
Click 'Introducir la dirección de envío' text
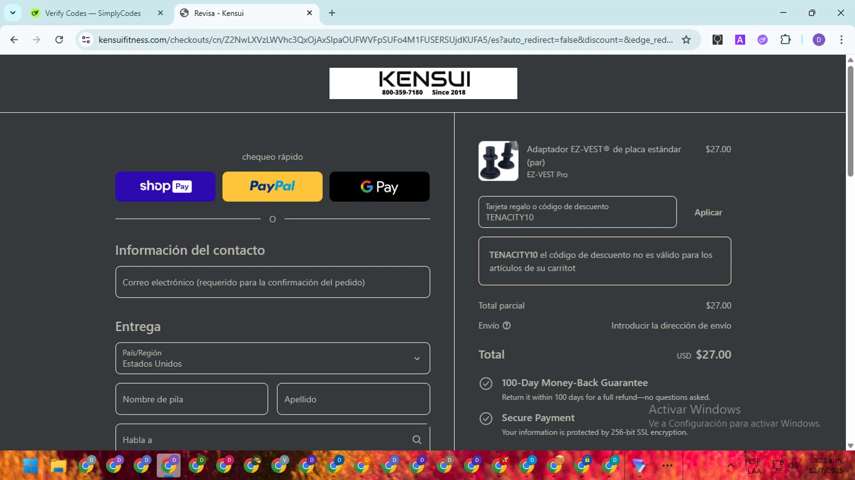pos(671,326)
